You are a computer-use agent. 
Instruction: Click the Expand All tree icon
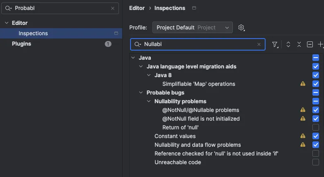[288, 45]
